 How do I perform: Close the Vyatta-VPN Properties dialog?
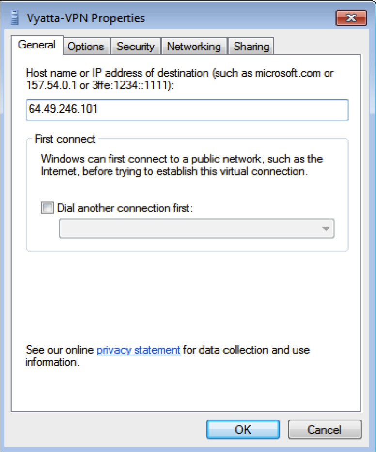click(x=351, y=18)
